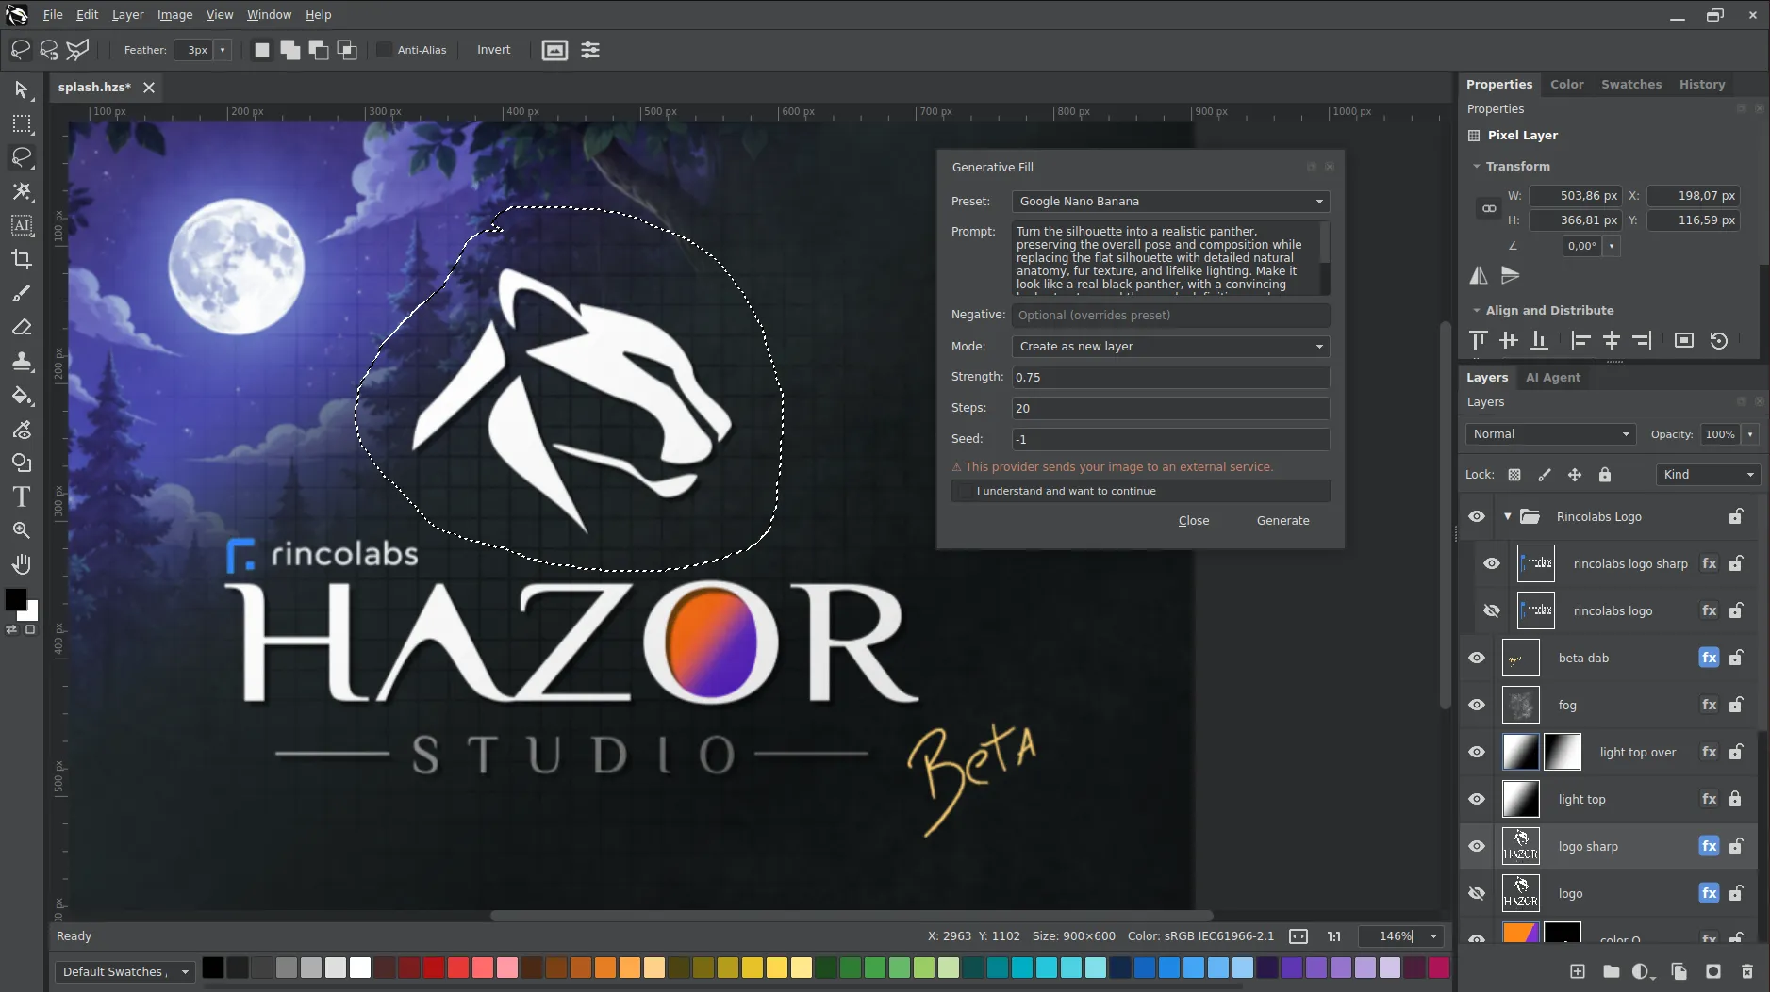1770x992 pixels.
Task: Click the Strength input field
Action: point(1170,378)
